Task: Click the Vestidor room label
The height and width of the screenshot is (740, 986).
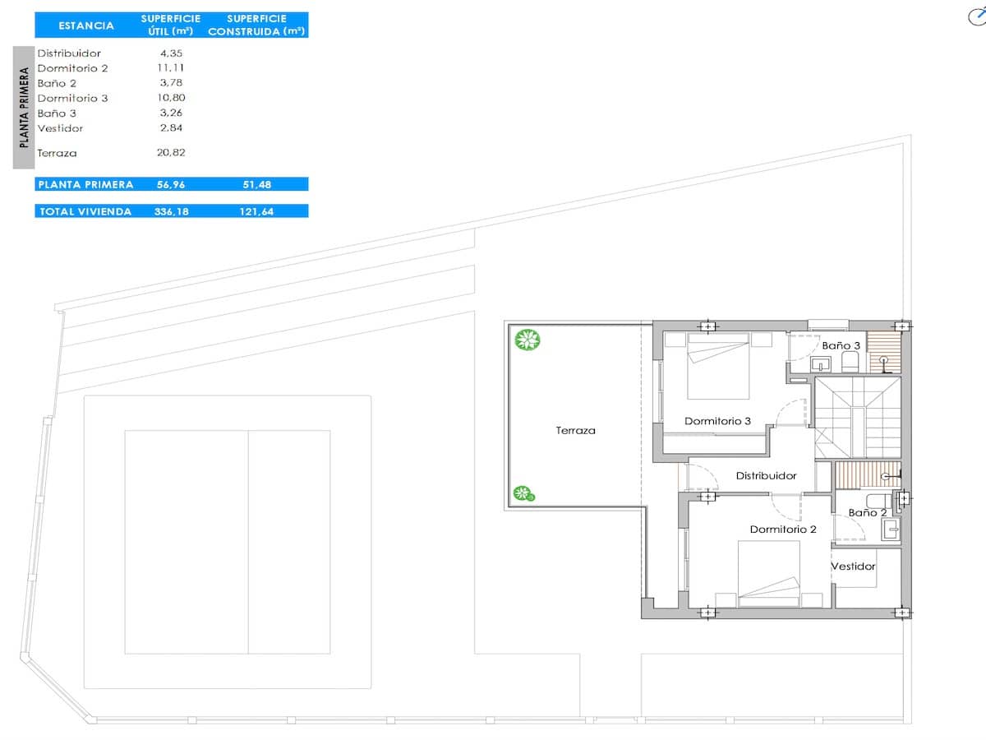Action: point(853,567)
